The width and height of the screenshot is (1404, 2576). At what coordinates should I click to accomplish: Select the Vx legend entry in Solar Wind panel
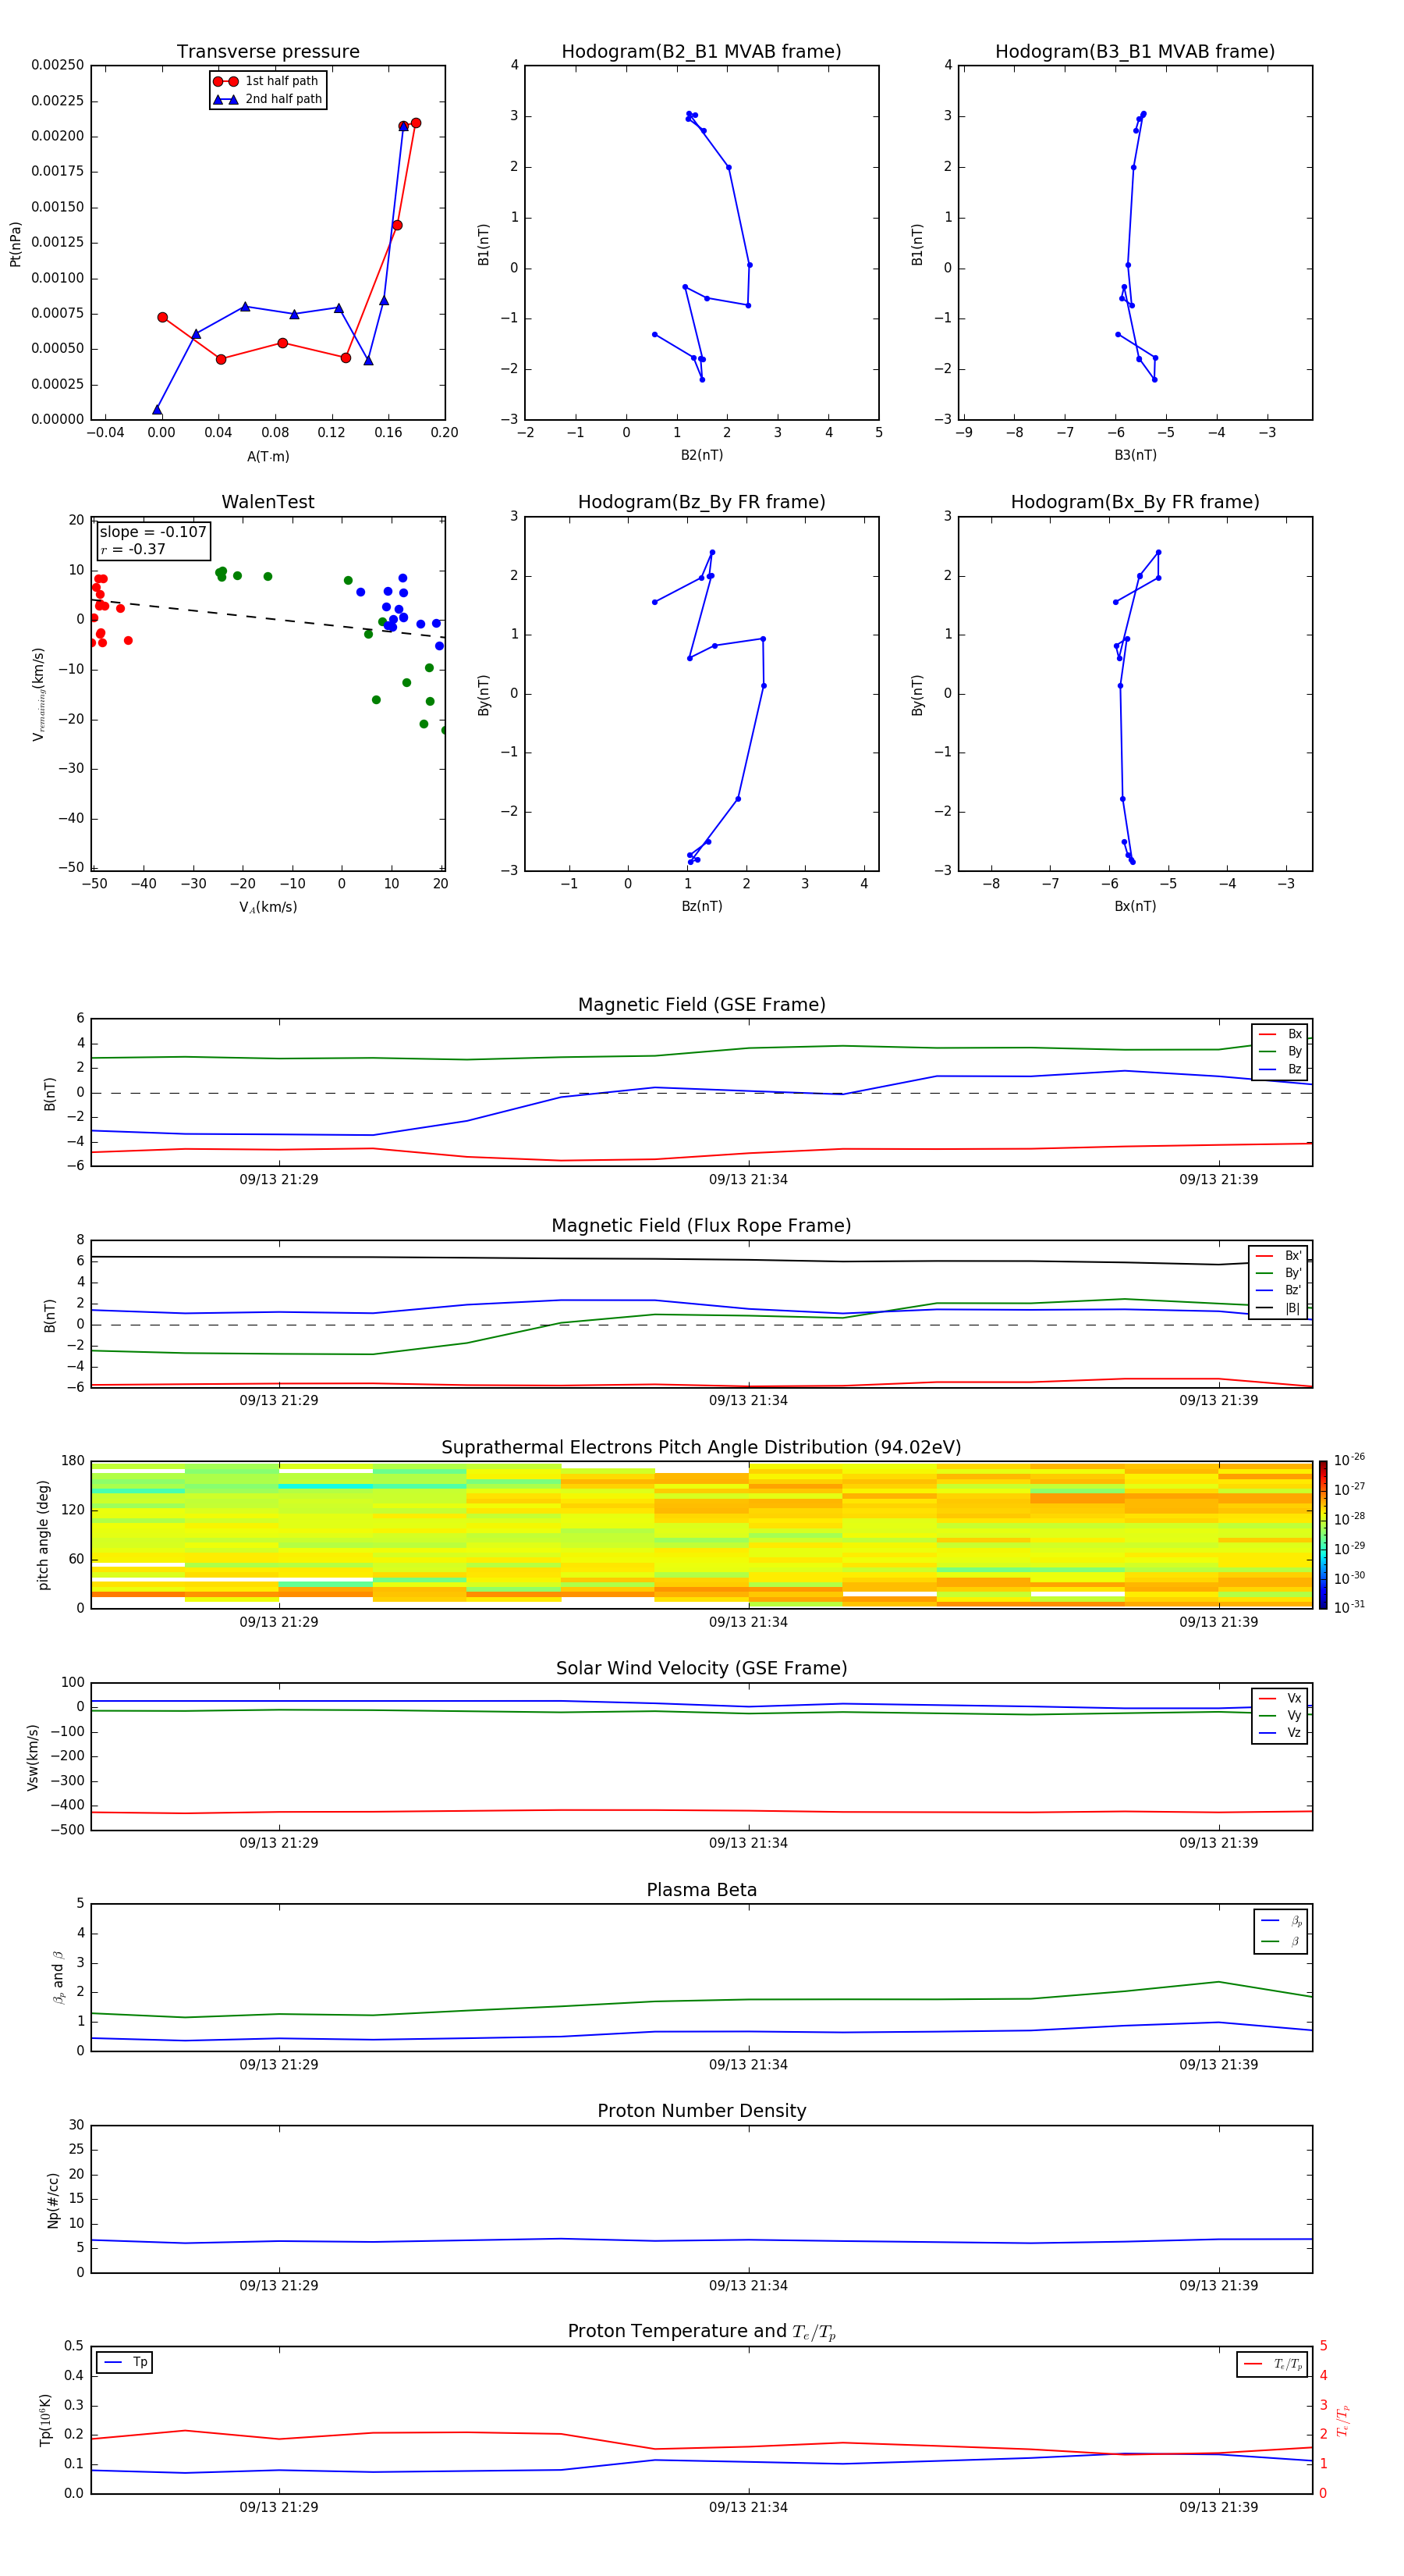coord(1280,1698)
